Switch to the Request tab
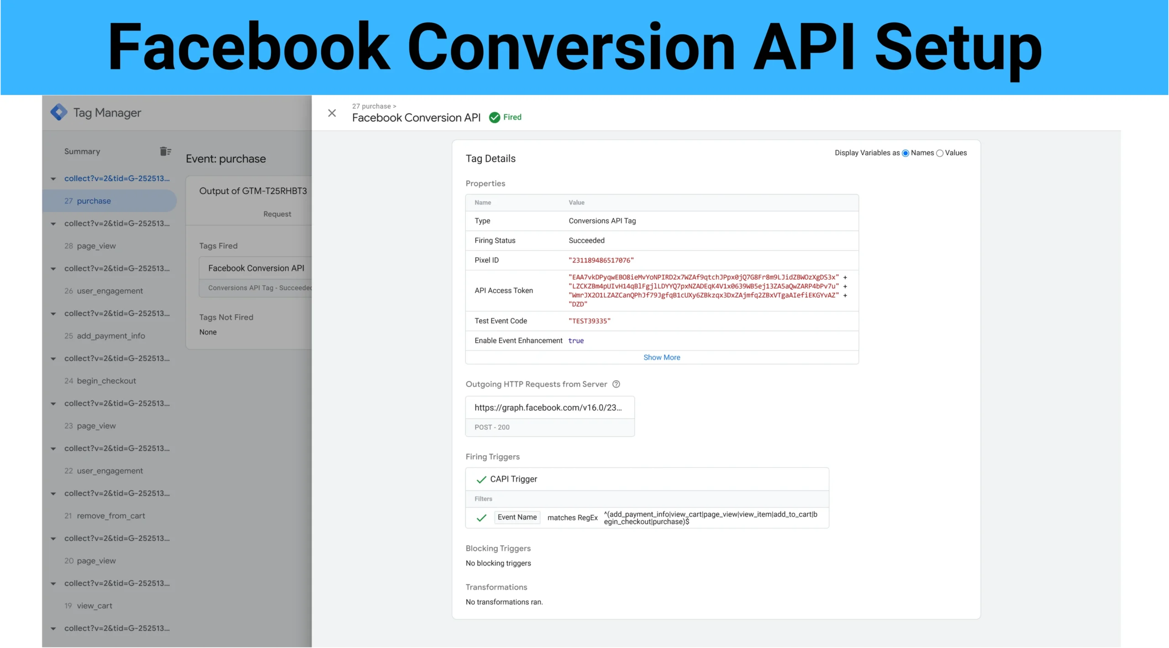1169x648 pixels. (277, 214)
